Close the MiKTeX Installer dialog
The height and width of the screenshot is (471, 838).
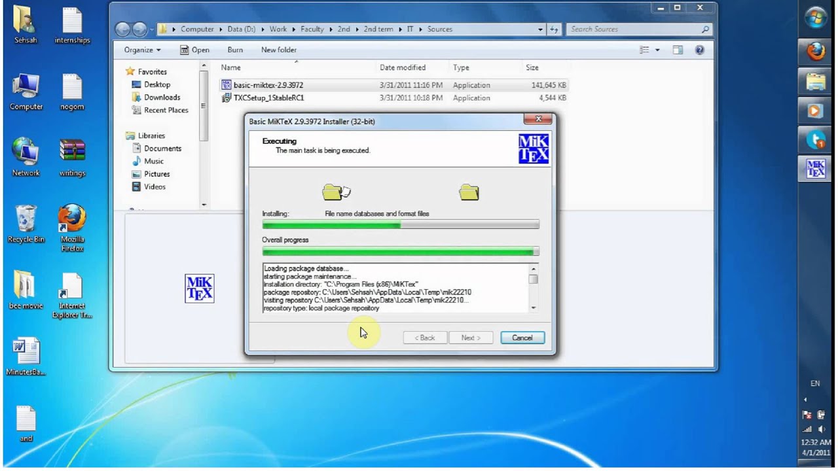(x=539, y=119)
